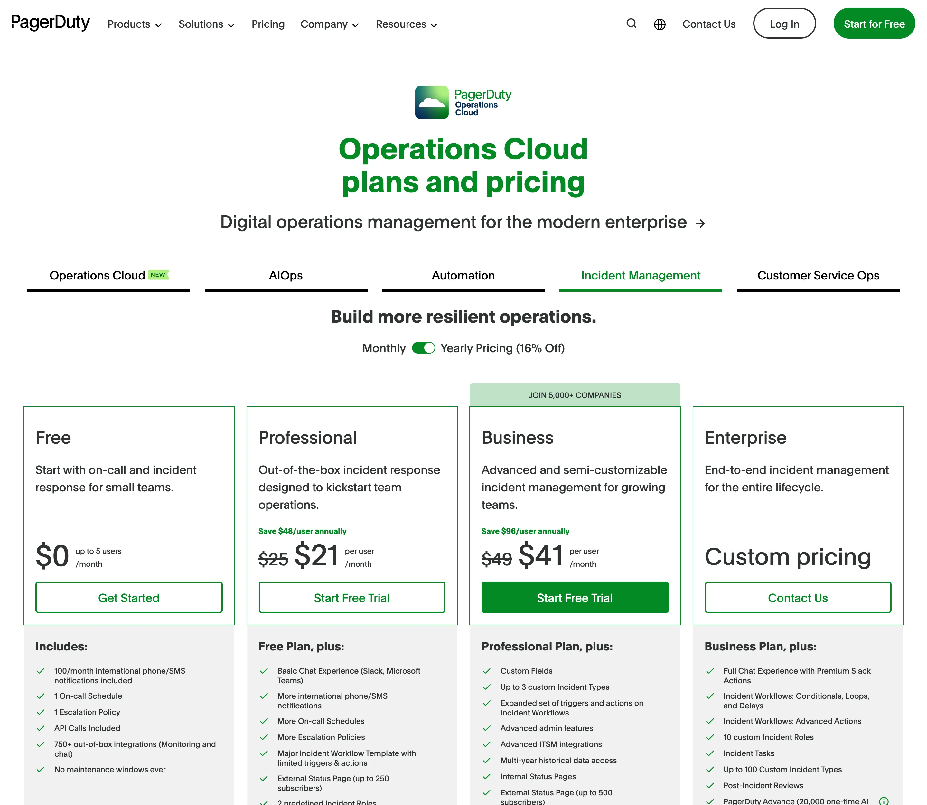Click '1 Escalation Policy' feature
The width and height of the screenshot is (927, 805).
[87, 712]
